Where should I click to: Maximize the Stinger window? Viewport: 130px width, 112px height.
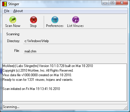(x=112, y=3)
